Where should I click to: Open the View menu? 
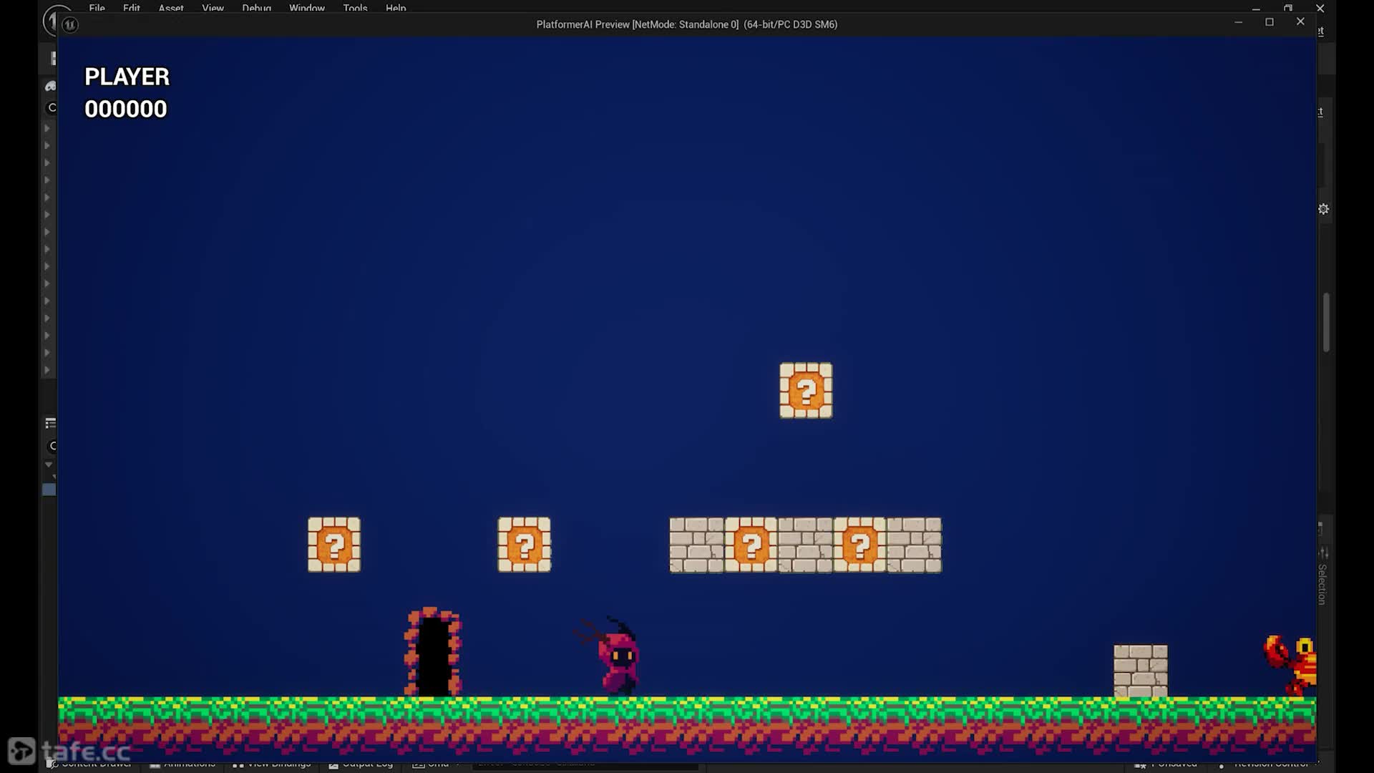[213, 8]
